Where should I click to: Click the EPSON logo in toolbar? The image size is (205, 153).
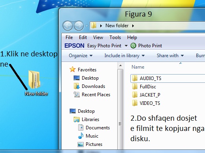pos(74,46)
